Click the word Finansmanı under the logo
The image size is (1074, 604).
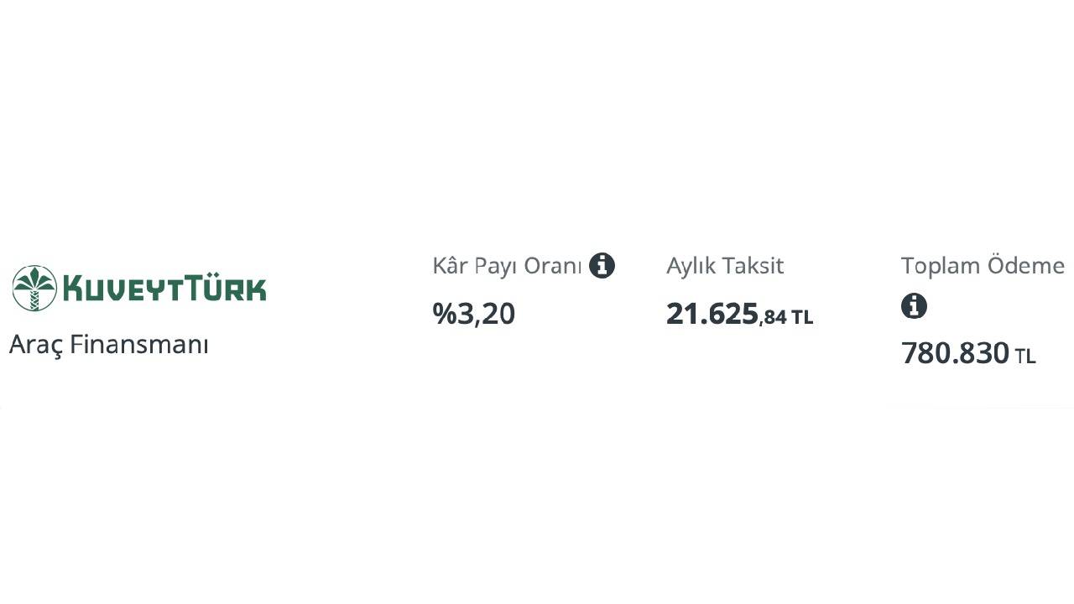tap(139, 344)
